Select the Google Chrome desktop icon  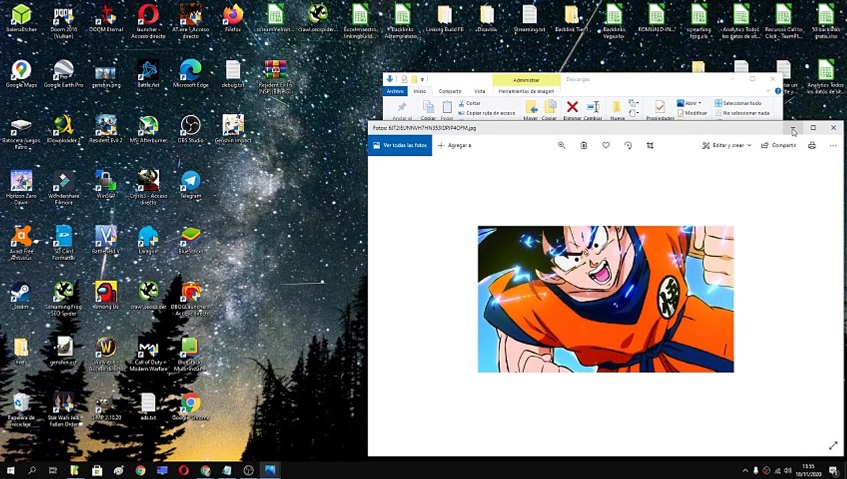click(x=190, y=407)
